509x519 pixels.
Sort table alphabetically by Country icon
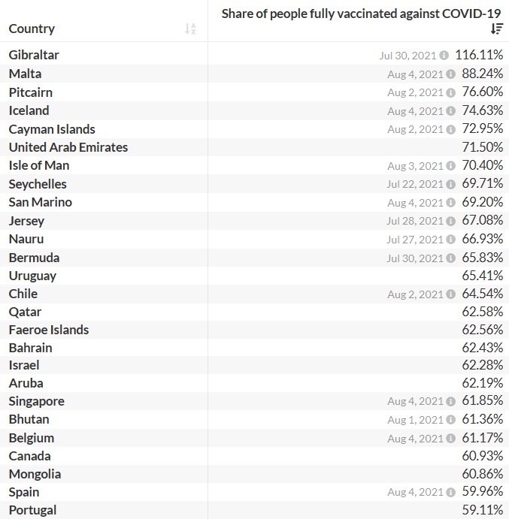[190, 29]
